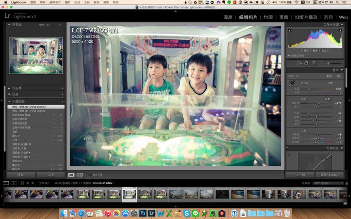
Task: Open the Print (列印) module
Action: point(329,17)
